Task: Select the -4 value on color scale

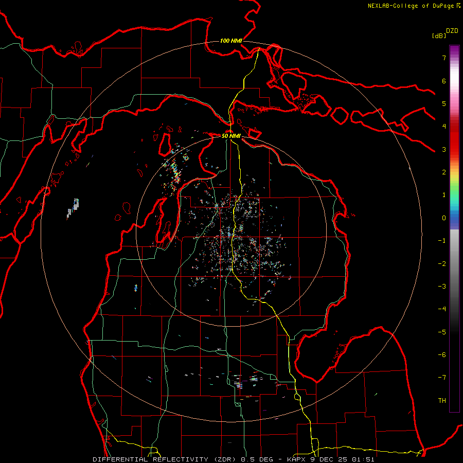Action: (x=442, y=309)
